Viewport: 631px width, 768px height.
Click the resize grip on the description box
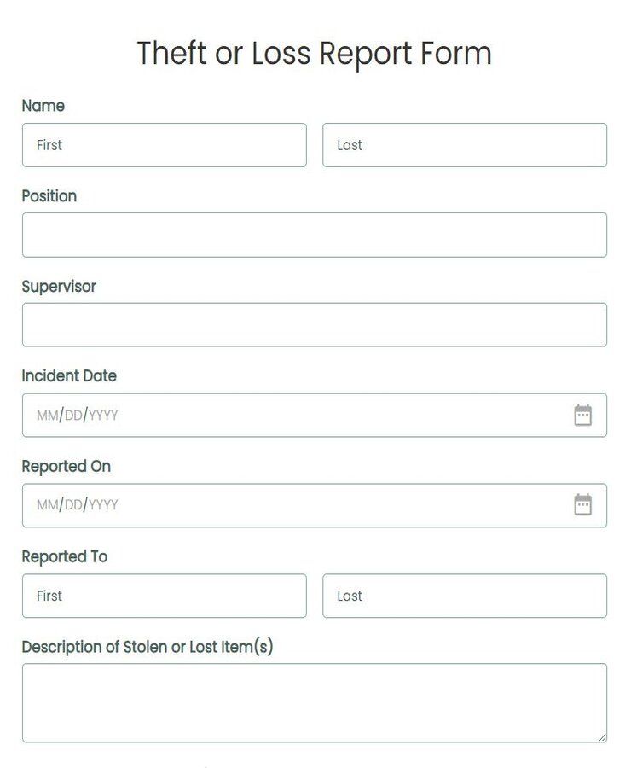pyautogui.click(x=602, y=739)
